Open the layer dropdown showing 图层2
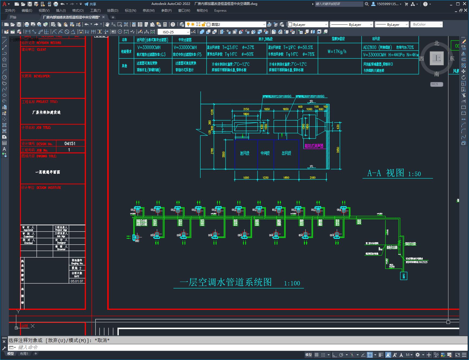469x360 pixels. [264, 24]
